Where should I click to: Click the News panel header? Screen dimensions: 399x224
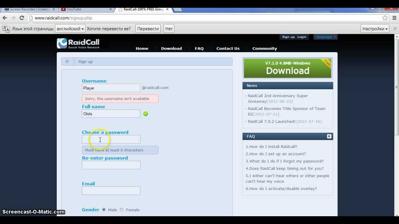point(287,86)
